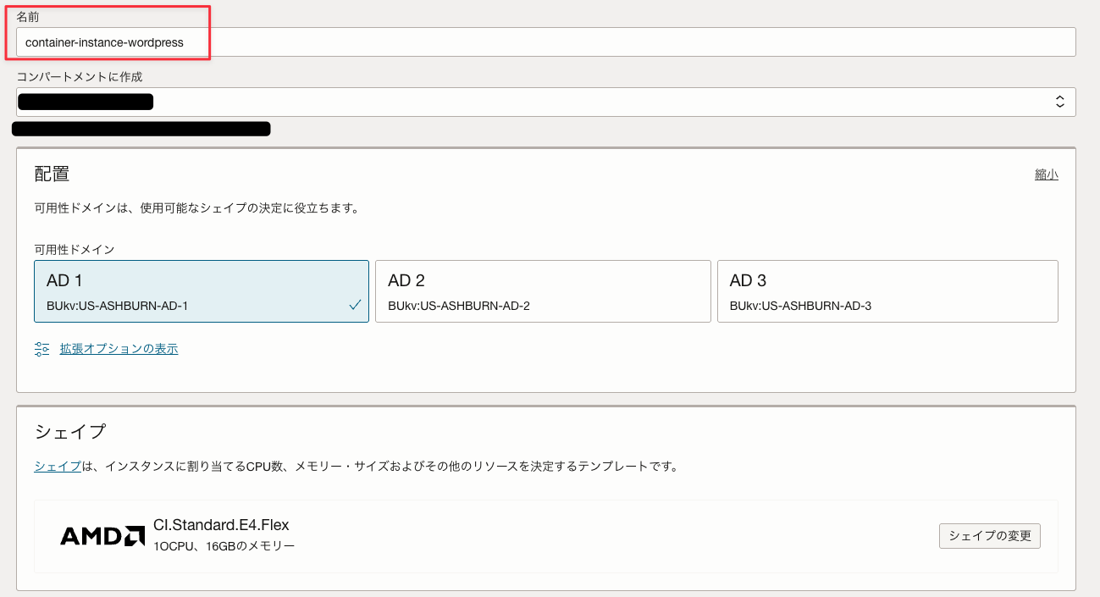The height and width of the screenshot is (597, 1100).
Task: Click the CI.Standard.E4.Flex shape name
Action: pyautogui.click(x=221, y=525)
